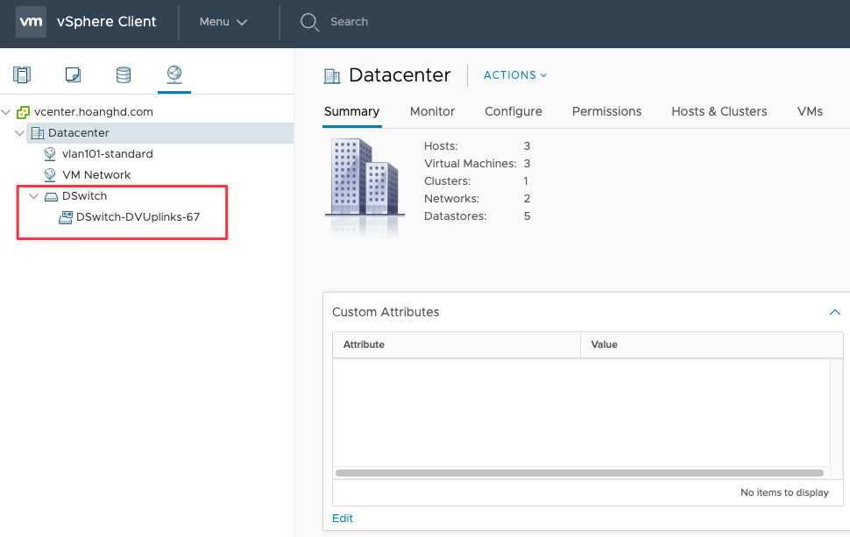Screen dimensions: 850x537
Task: Open the Networking inventory view icon
Action: tap(174, 74)
